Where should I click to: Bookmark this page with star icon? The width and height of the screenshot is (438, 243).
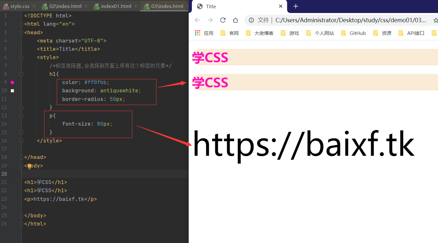(x=435, y=20)
